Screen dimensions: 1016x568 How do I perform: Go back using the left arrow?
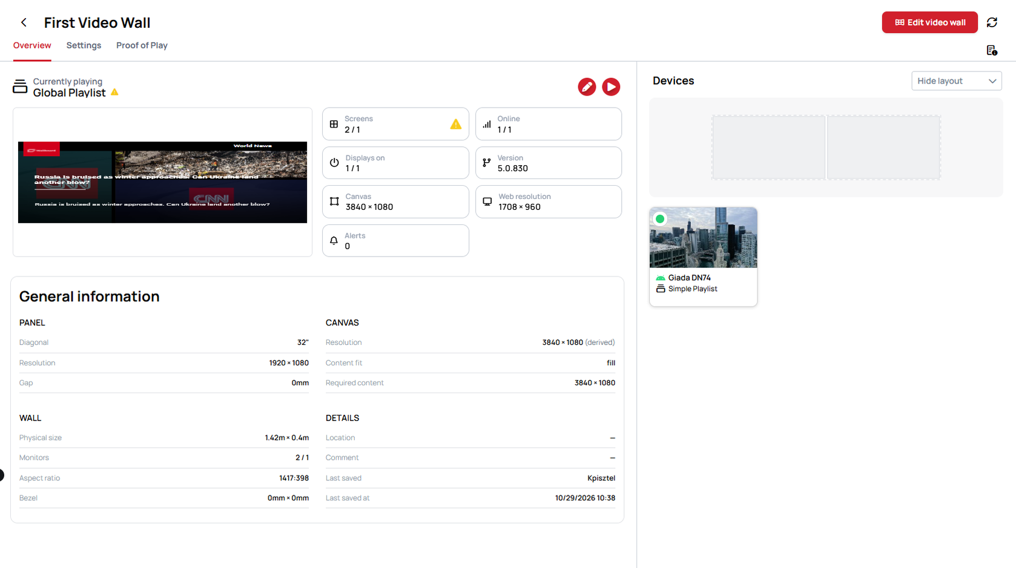(x=24, y=22)
